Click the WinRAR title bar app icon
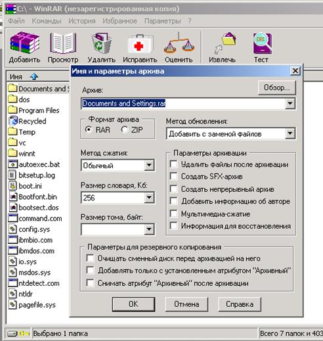Screen dimensions: 323x341 click(11, 9)
